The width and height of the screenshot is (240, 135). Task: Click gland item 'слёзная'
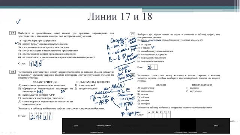coord(145,97)
